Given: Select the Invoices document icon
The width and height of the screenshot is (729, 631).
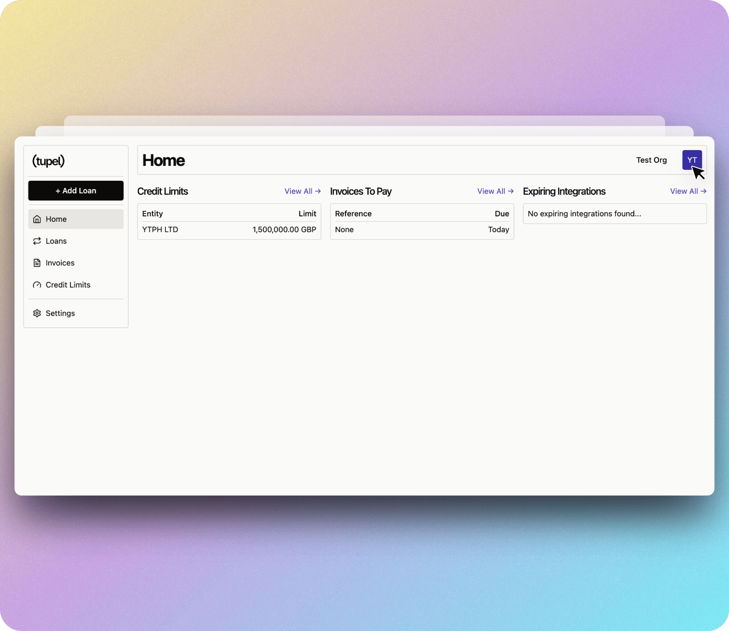Looking at the screenshot, I should tap(37, 263).
